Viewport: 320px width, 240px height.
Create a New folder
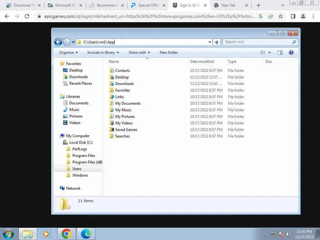[x=169, y=52]
